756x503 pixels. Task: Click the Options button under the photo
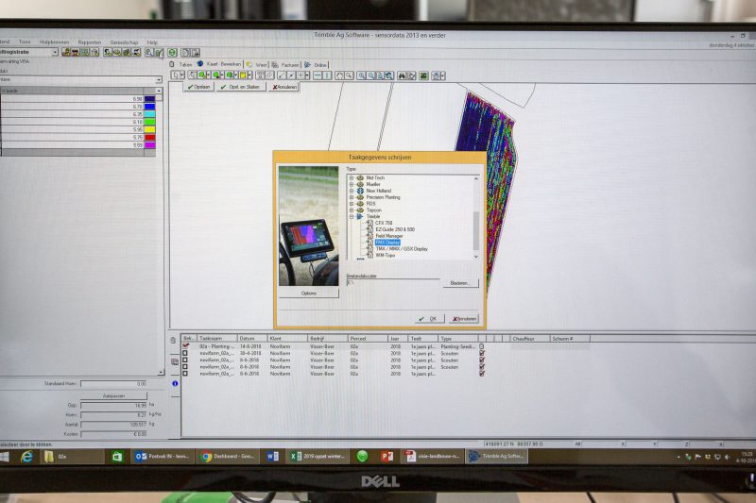click(x=309, y=293)
